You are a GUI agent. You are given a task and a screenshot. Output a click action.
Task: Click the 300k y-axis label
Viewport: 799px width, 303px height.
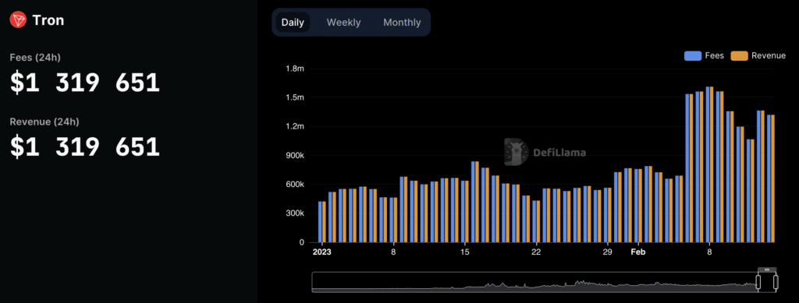pyautogui.click(x=294, y=213)
